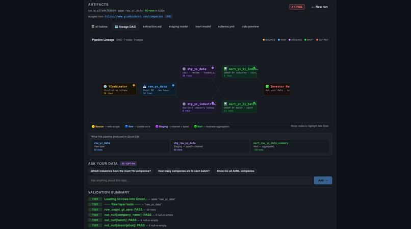Ask "How many companies are in each batch?"

(184, 171)
